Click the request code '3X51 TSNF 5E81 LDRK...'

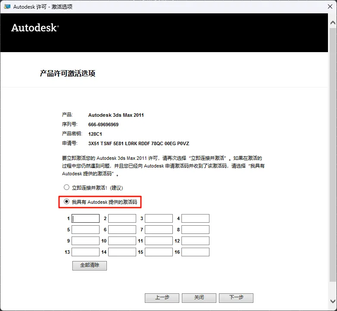[139, 143]
